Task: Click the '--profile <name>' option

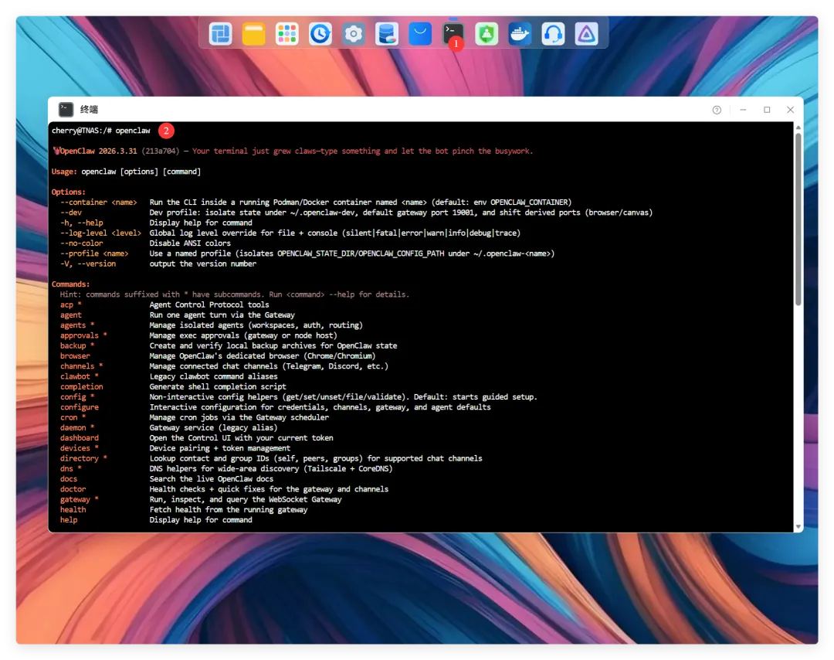Action: pyautogui.click(x=94, y=253)
